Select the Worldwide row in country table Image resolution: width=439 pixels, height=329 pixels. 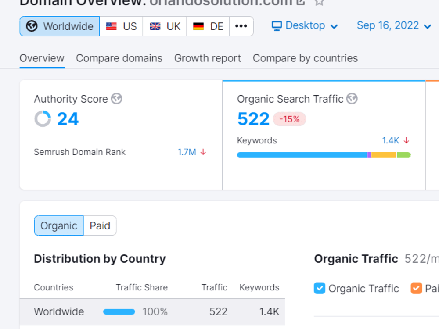pos(152,311)
